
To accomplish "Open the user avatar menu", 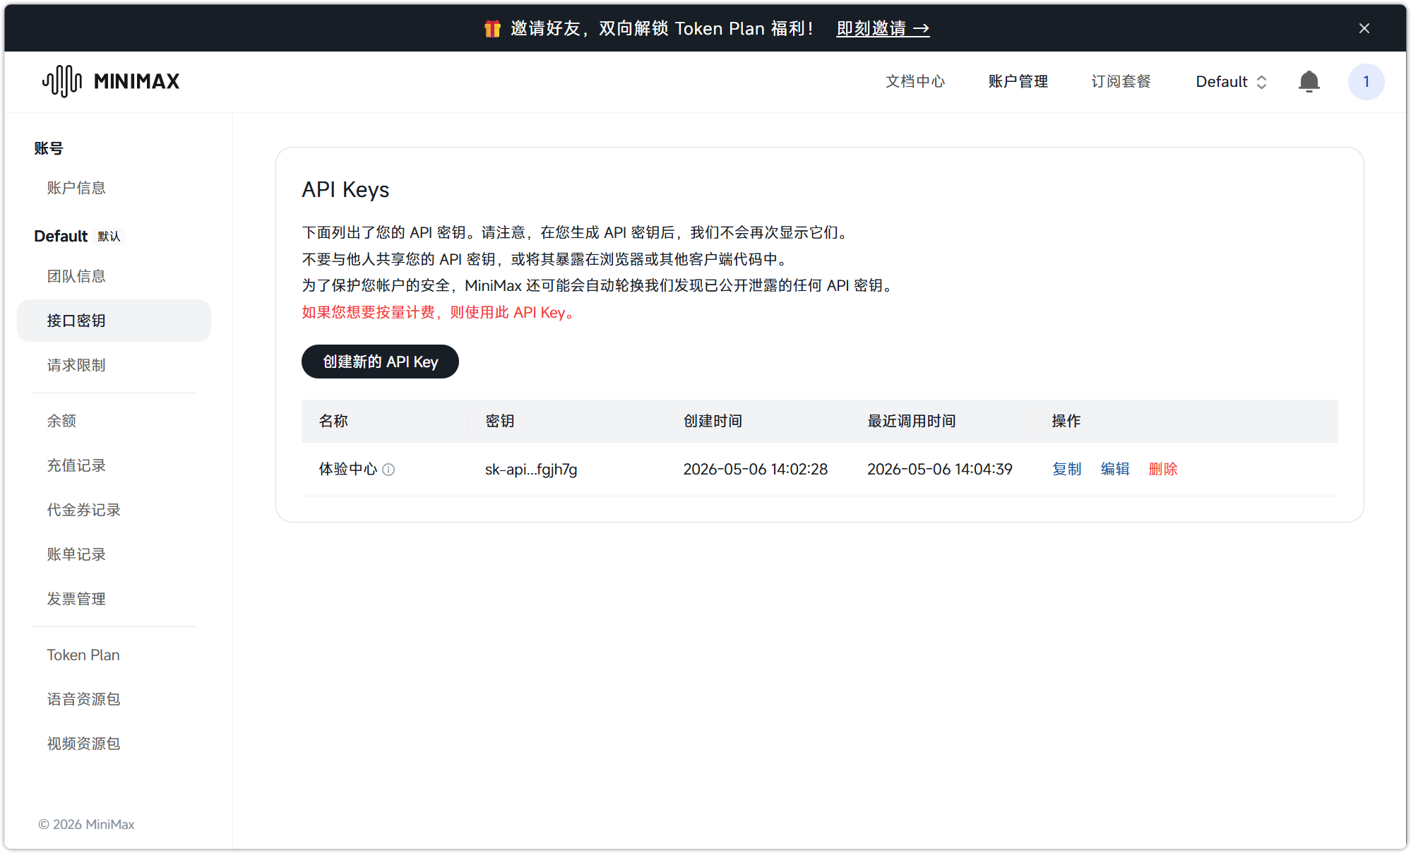I will click(1366, 82).
